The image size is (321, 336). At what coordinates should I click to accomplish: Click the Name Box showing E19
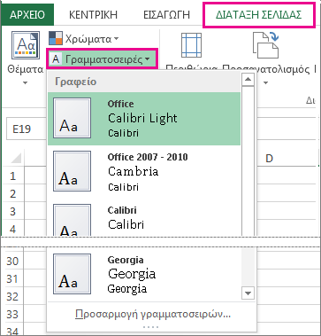27,129
